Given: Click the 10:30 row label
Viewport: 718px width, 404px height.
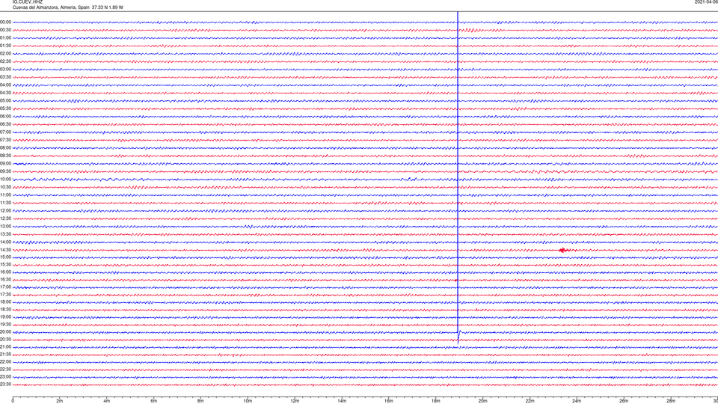Looking at the screenshot, I should [5, 187].
